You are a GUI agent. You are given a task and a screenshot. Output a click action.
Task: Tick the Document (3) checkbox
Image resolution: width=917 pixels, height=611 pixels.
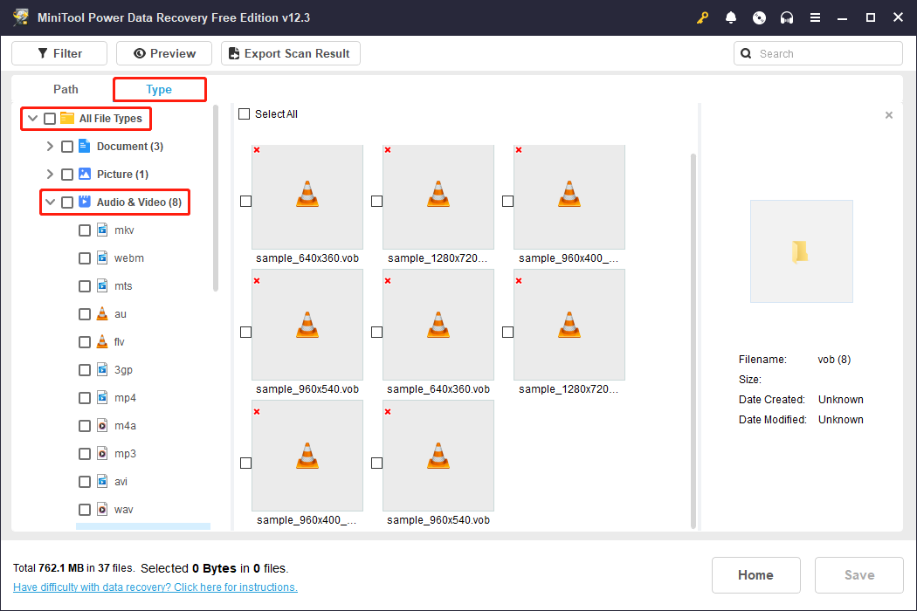pyautogui.click(x=67, y=146)
